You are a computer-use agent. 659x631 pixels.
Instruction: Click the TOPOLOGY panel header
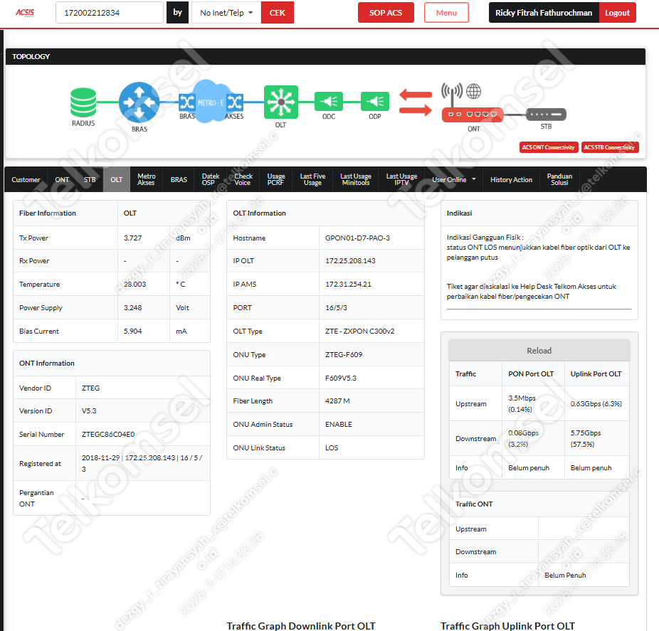point(325,57)
